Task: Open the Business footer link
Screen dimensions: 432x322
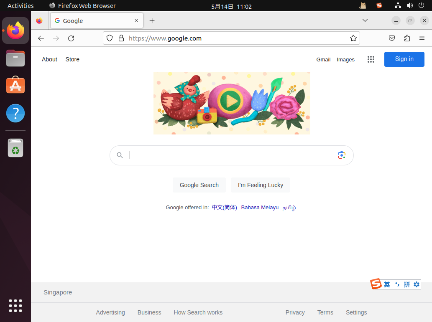Action: [x=149, y=312]
